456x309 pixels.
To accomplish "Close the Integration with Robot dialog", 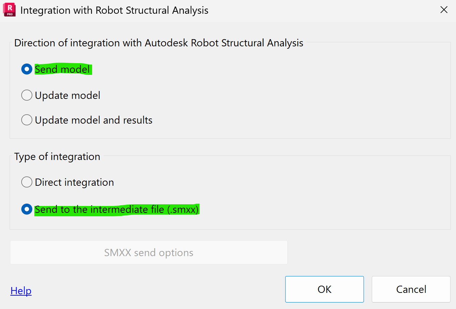I will 444,10.
